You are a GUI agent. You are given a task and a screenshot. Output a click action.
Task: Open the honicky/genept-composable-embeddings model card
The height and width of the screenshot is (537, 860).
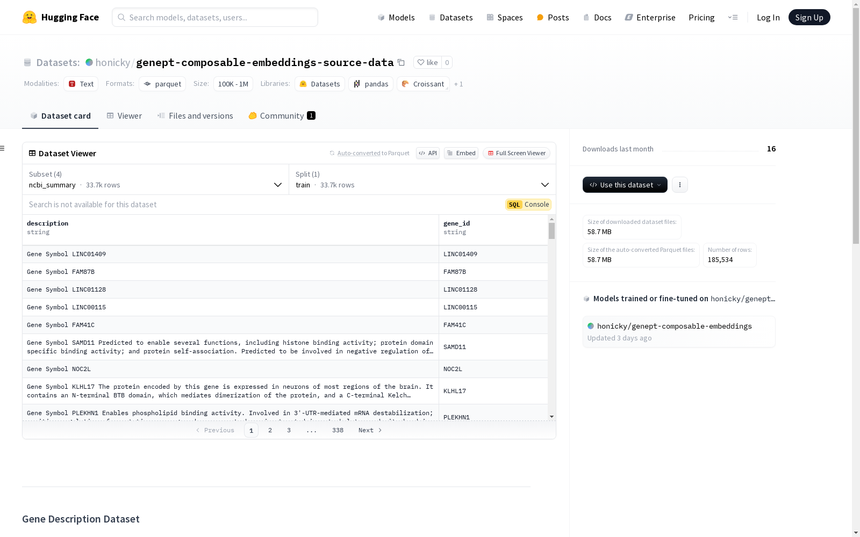point(679,332)
